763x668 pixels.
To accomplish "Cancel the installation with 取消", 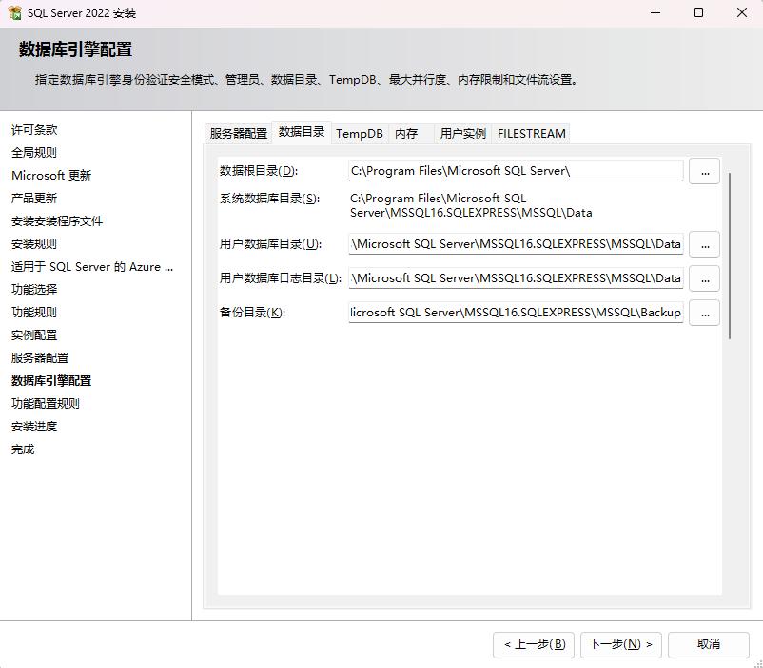I will pyautogui.click(x=708, y=644).
